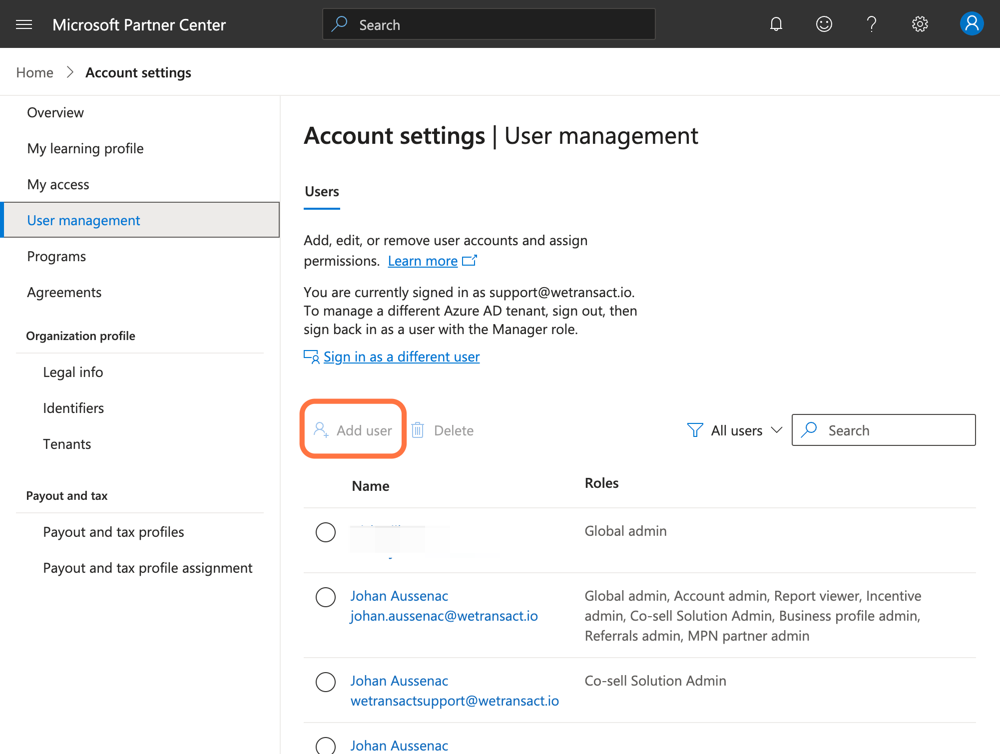Open Programs section

[56, 257]
